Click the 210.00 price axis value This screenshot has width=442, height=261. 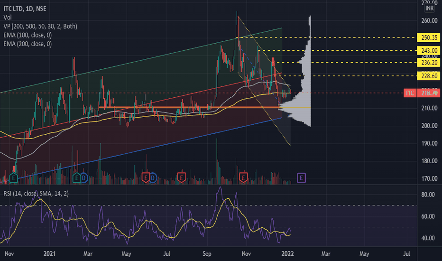click(429, 108)
